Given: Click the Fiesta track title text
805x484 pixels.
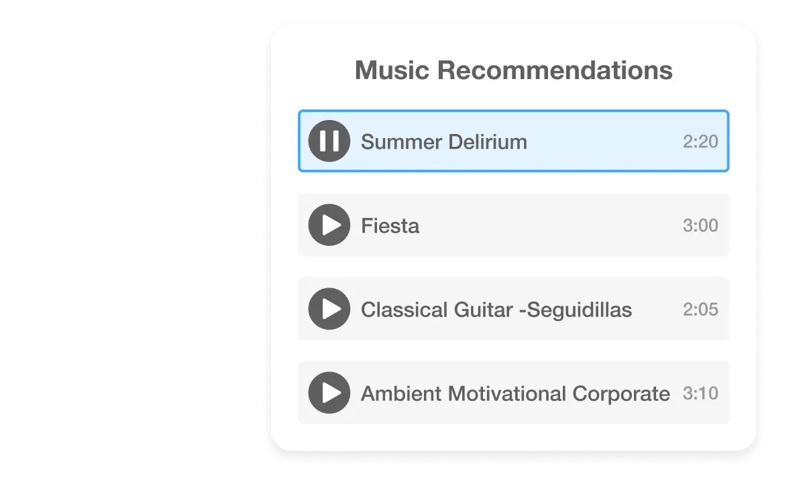Looking at the screenshot, I should (x=390, y=225).
